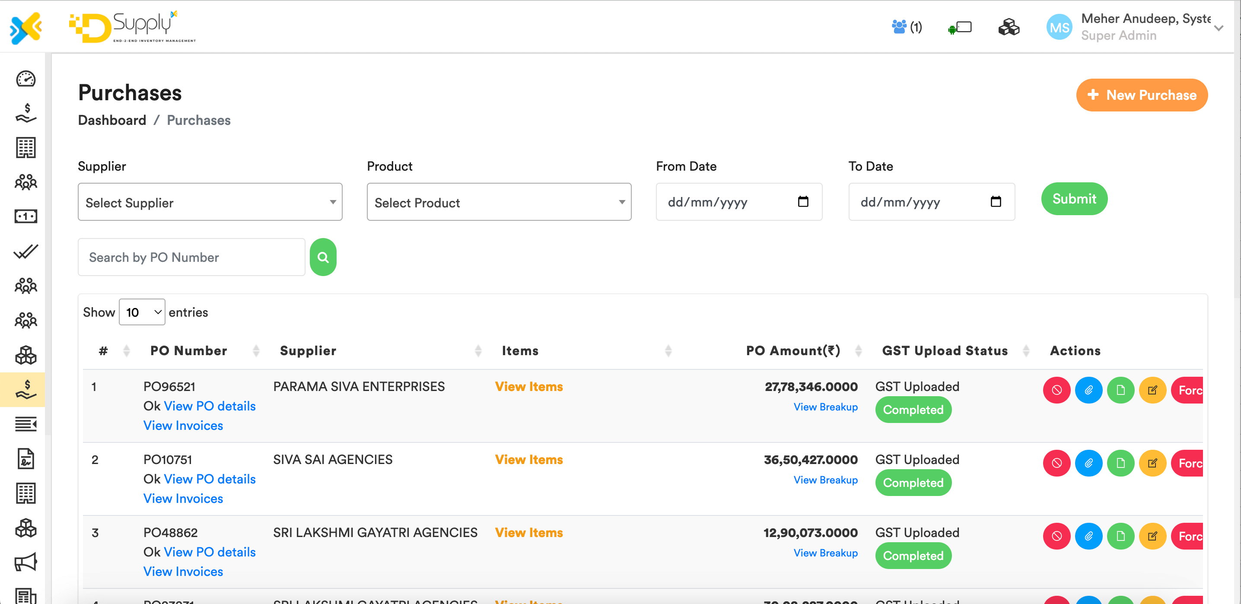Click the green document icon for PO48862

click(1120, 536)
